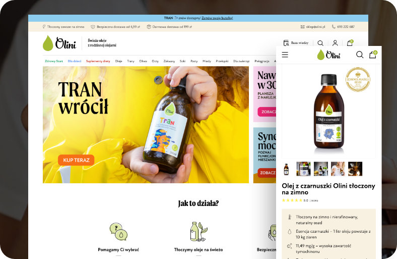This screenshot has width=397, height=259.
Task: Open the Oleje category menu
Action: (119, 61)
